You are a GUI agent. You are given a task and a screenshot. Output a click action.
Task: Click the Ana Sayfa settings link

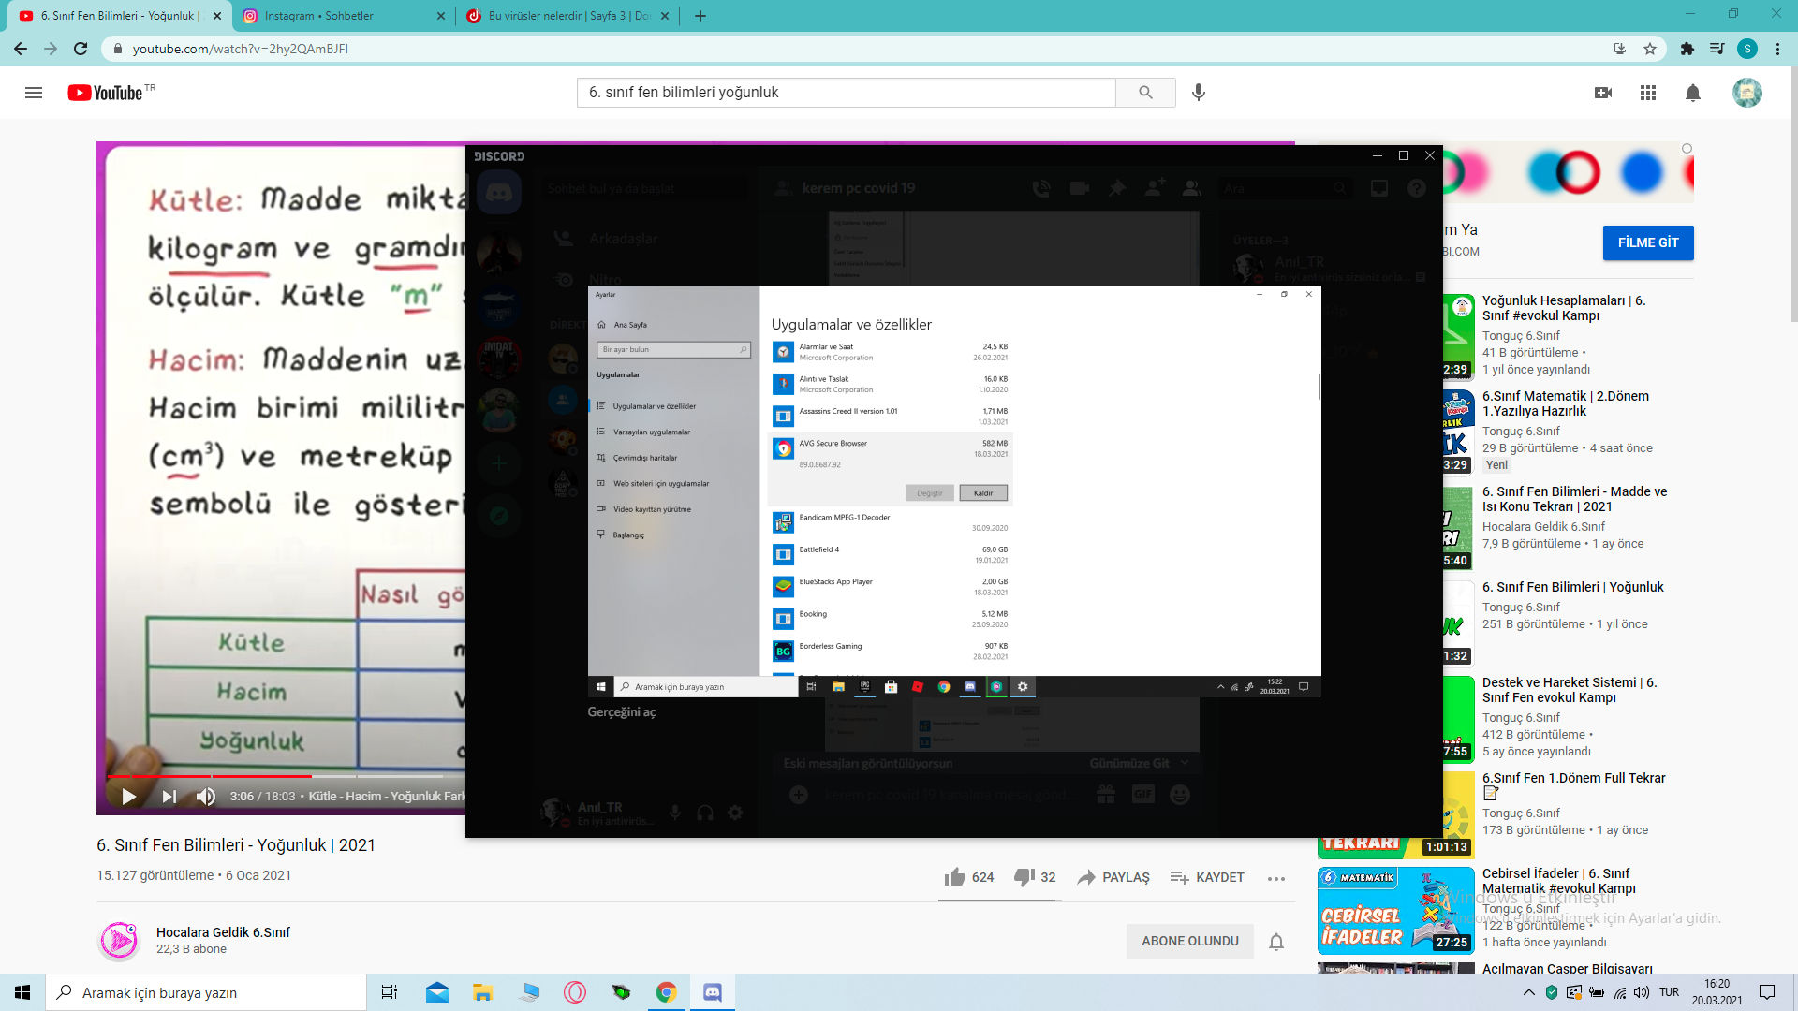tap(630, 323)
